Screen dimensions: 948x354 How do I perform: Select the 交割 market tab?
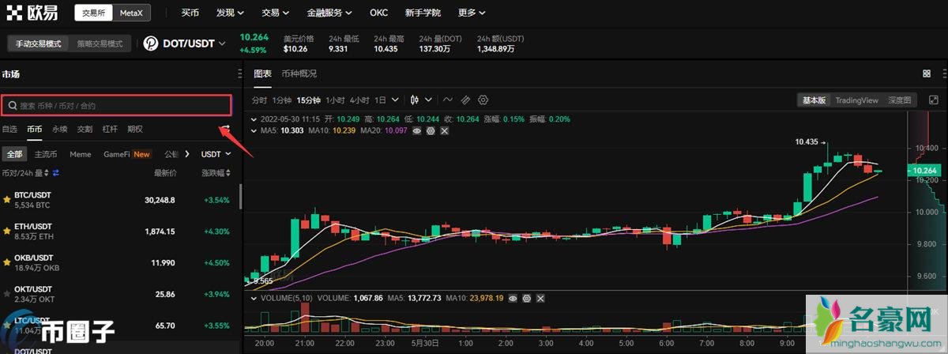pos(85,129)
